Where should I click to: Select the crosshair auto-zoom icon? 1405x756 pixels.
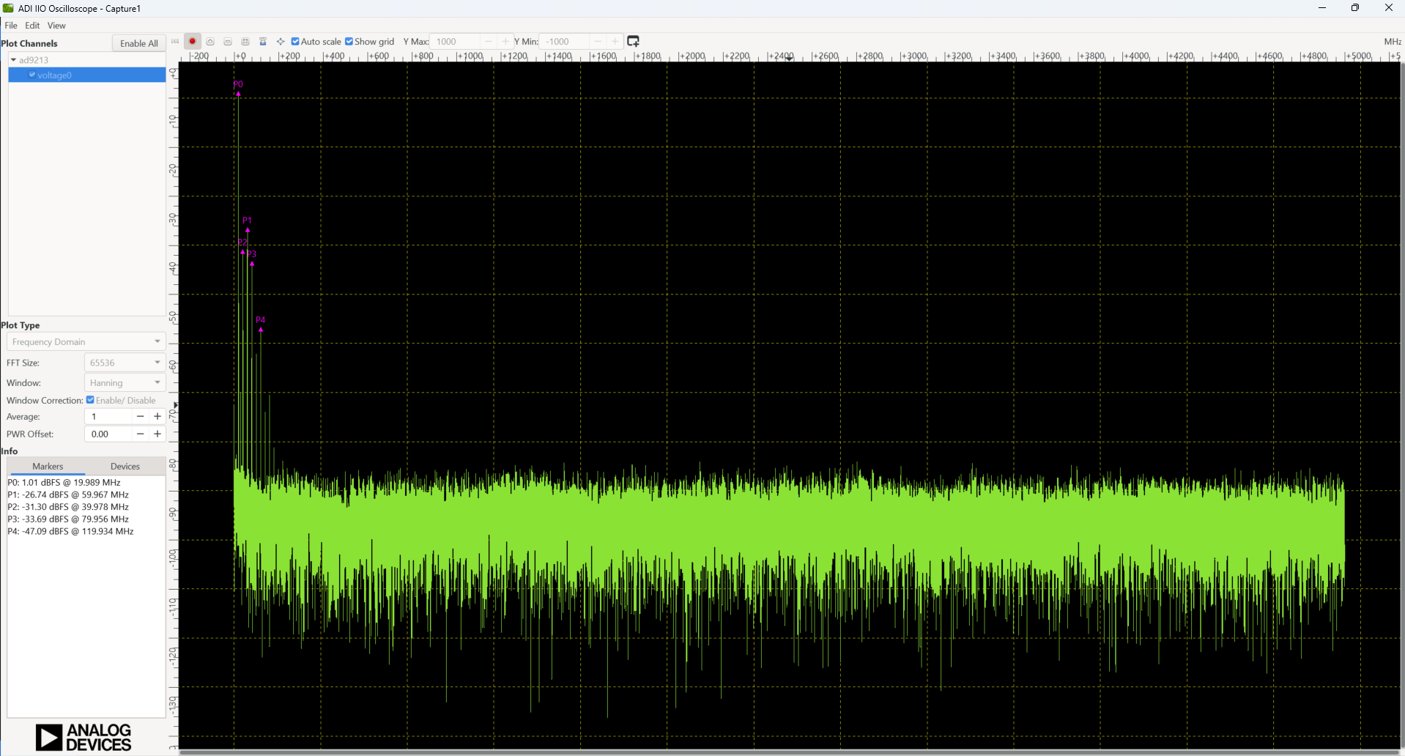[280, 41]
